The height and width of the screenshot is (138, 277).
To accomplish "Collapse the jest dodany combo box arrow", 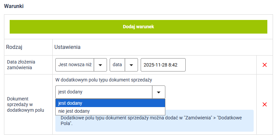I will click(x=158, y=92).
